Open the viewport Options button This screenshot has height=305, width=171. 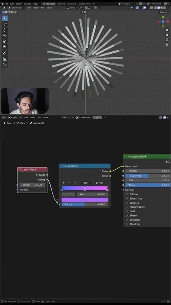(x=164, y=12)
